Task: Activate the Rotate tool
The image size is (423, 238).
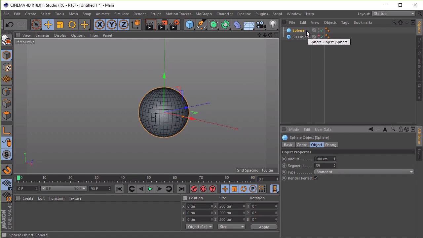Action: click(x=72, y=24)
